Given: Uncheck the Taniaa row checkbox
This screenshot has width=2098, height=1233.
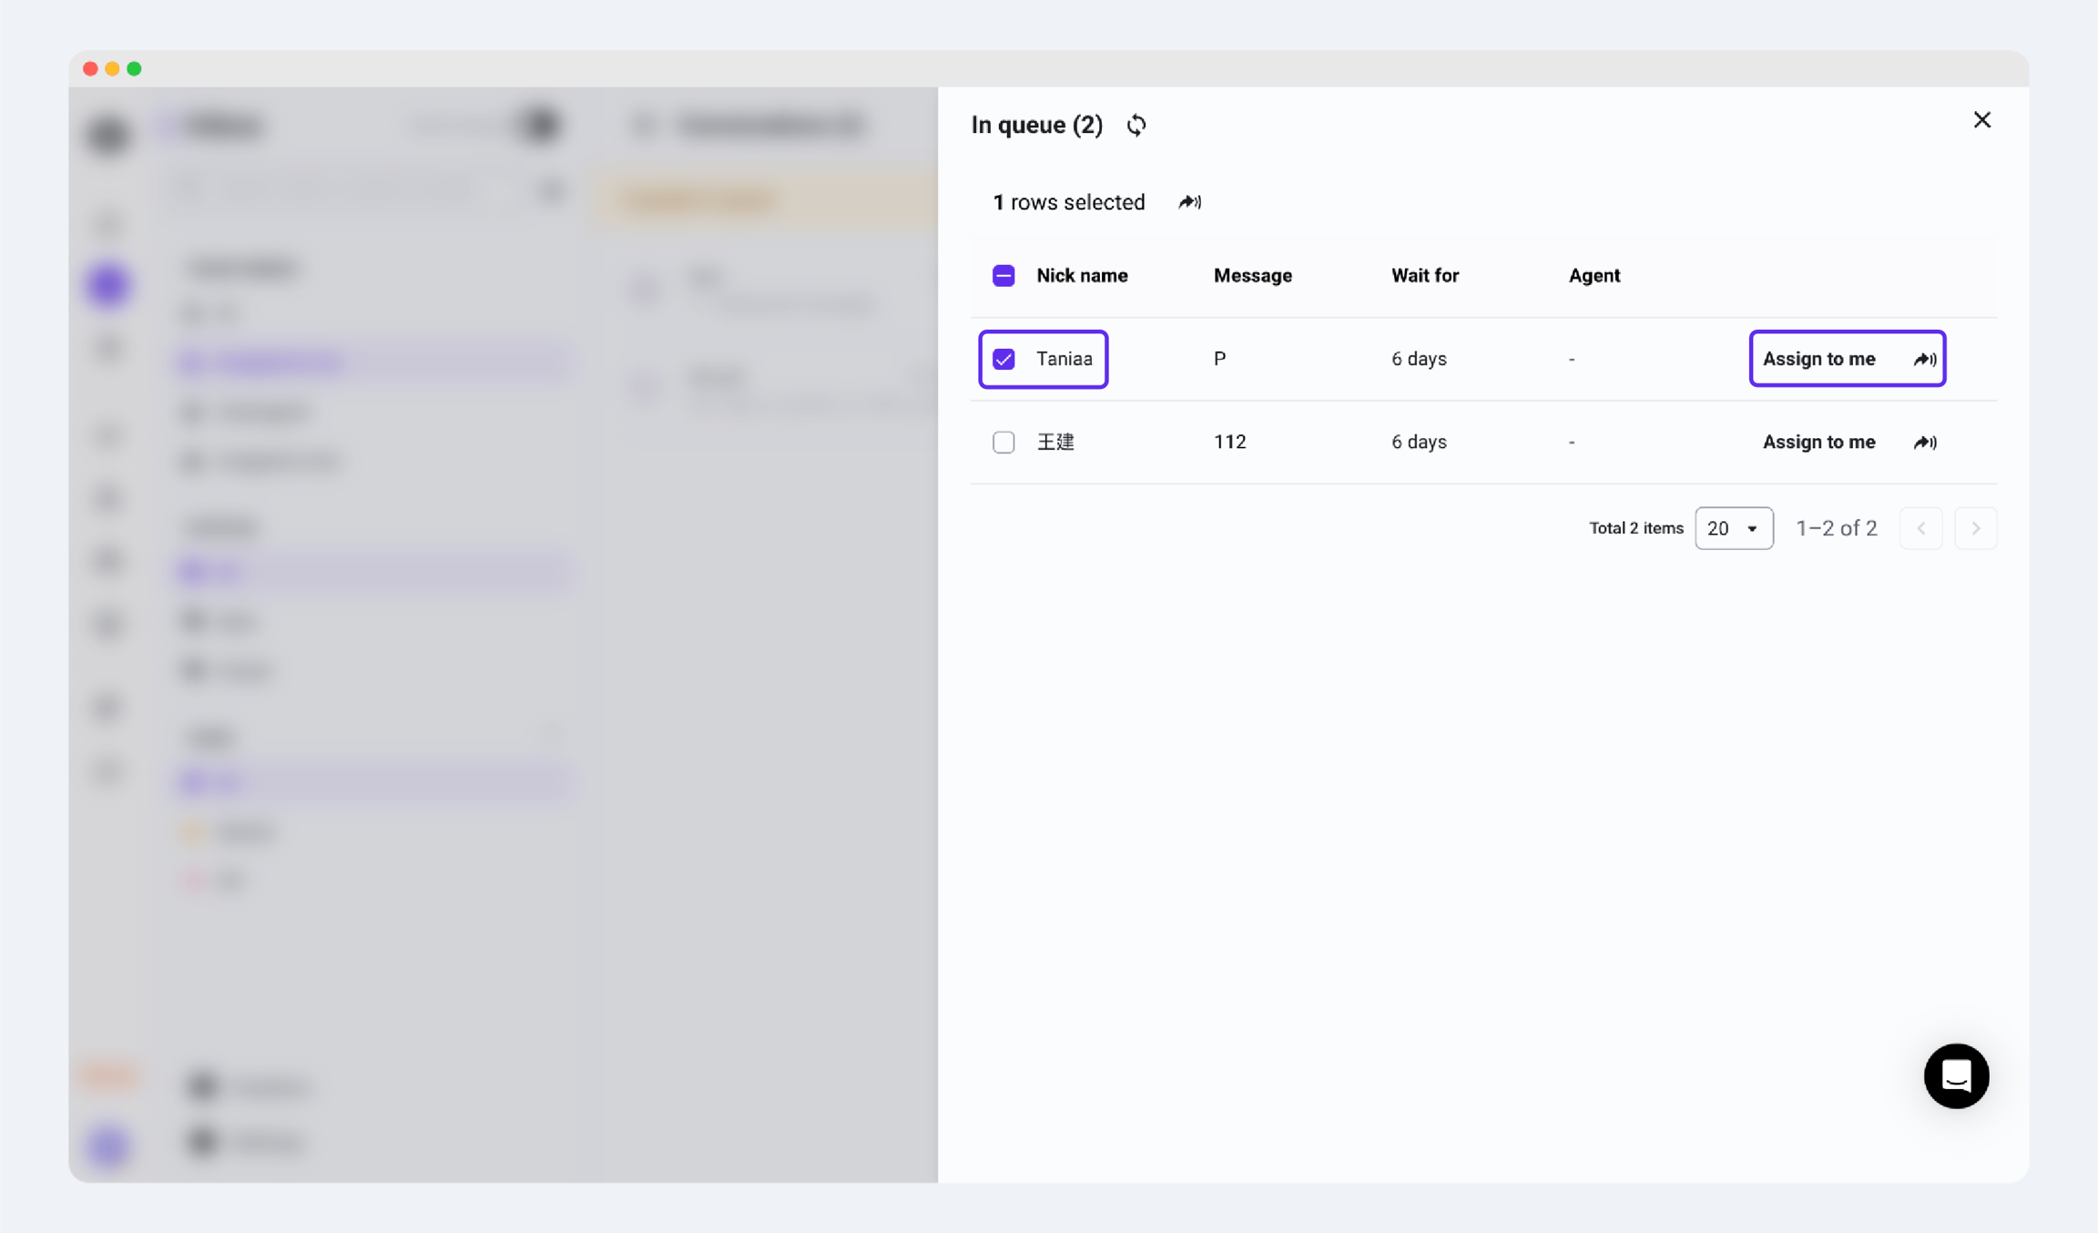Looking at the screenshot, I should click(x=1003, y=359).
